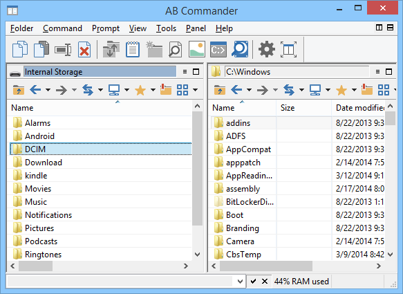This screenshot has height=294, width=403.
Task: Click the Favorites star in right panel
Action: pos(341,90)
